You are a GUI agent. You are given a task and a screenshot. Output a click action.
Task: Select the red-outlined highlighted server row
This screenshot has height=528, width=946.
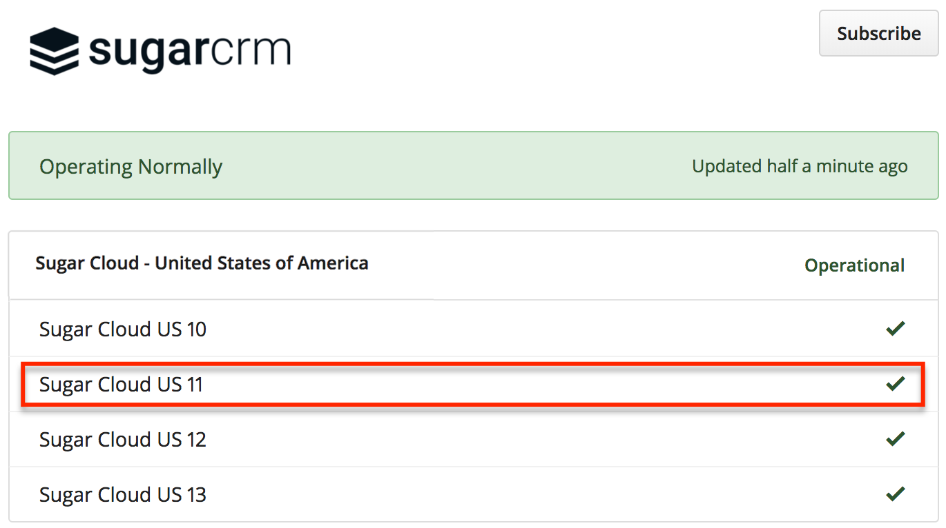pyautogui.click(x=472, y=385)
